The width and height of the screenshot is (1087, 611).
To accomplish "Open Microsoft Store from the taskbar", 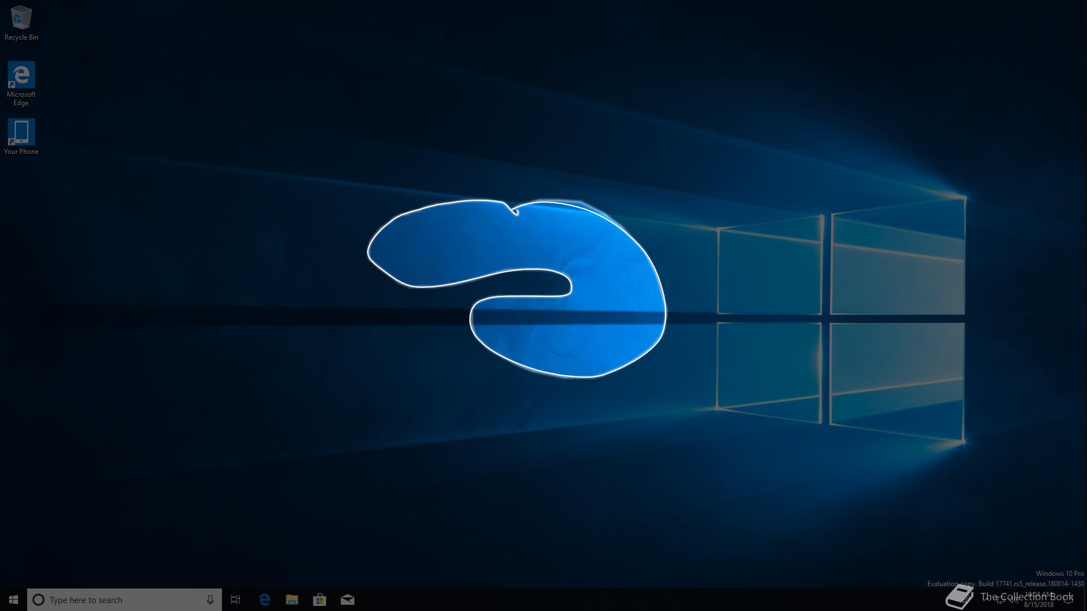I will pos(320,600).
